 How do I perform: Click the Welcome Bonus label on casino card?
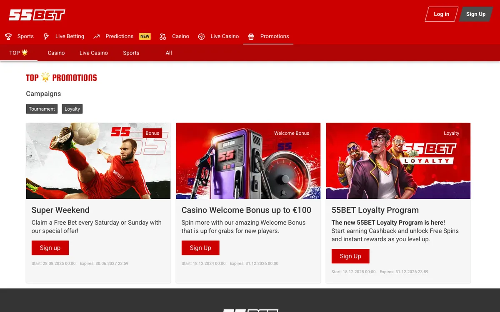(x=292, y=133)
